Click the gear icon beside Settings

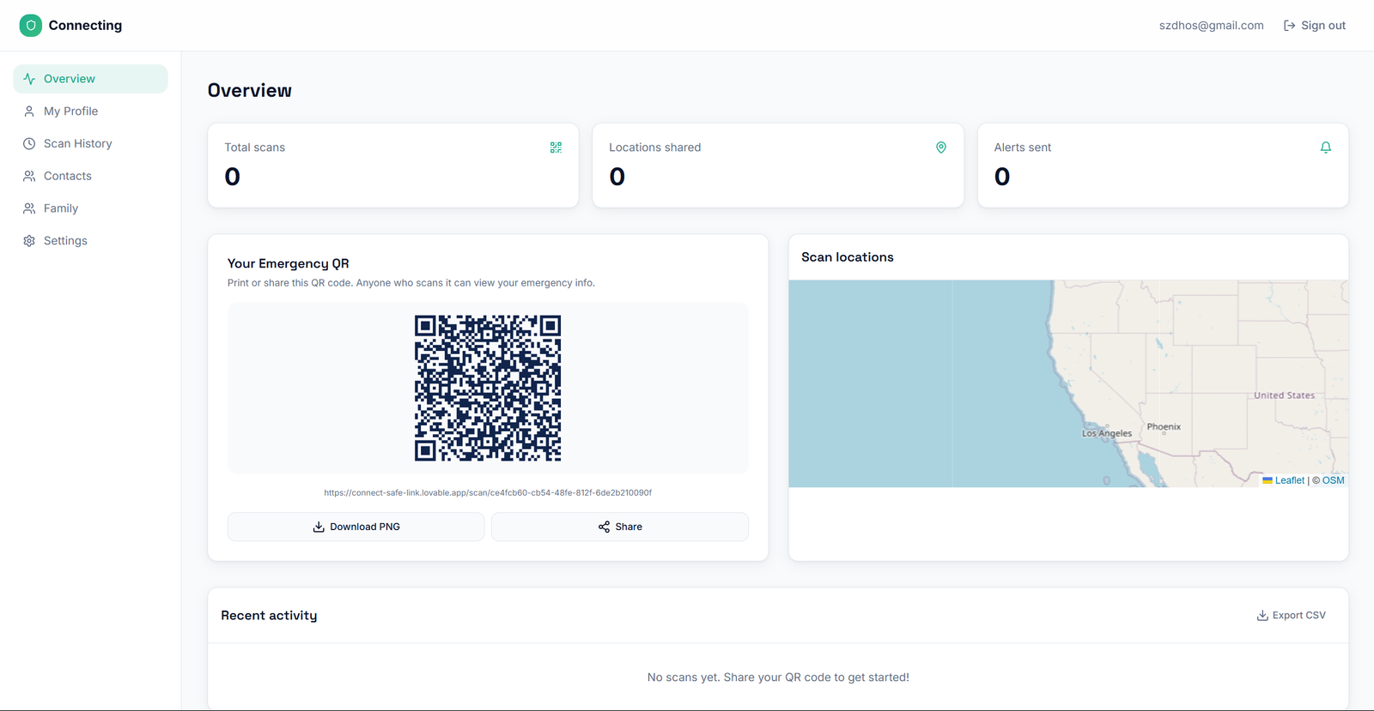pos(29,241)
